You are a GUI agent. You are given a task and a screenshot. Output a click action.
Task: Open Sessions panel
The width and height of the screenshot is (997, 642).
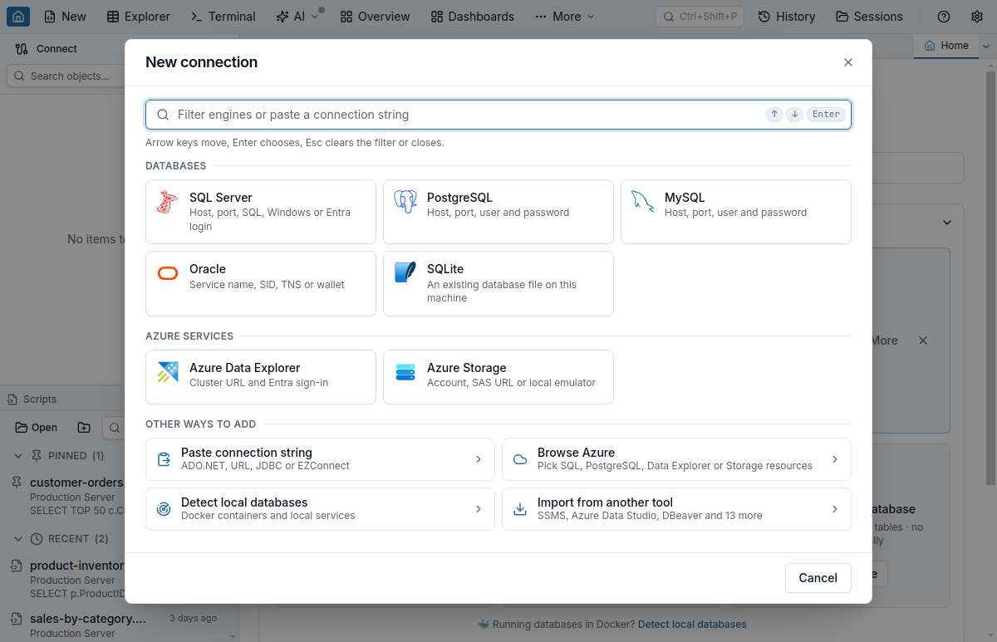point(869,17)
